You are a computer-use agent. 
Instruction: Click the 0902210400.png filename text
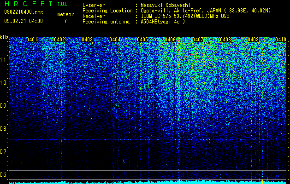pos(24,12)
